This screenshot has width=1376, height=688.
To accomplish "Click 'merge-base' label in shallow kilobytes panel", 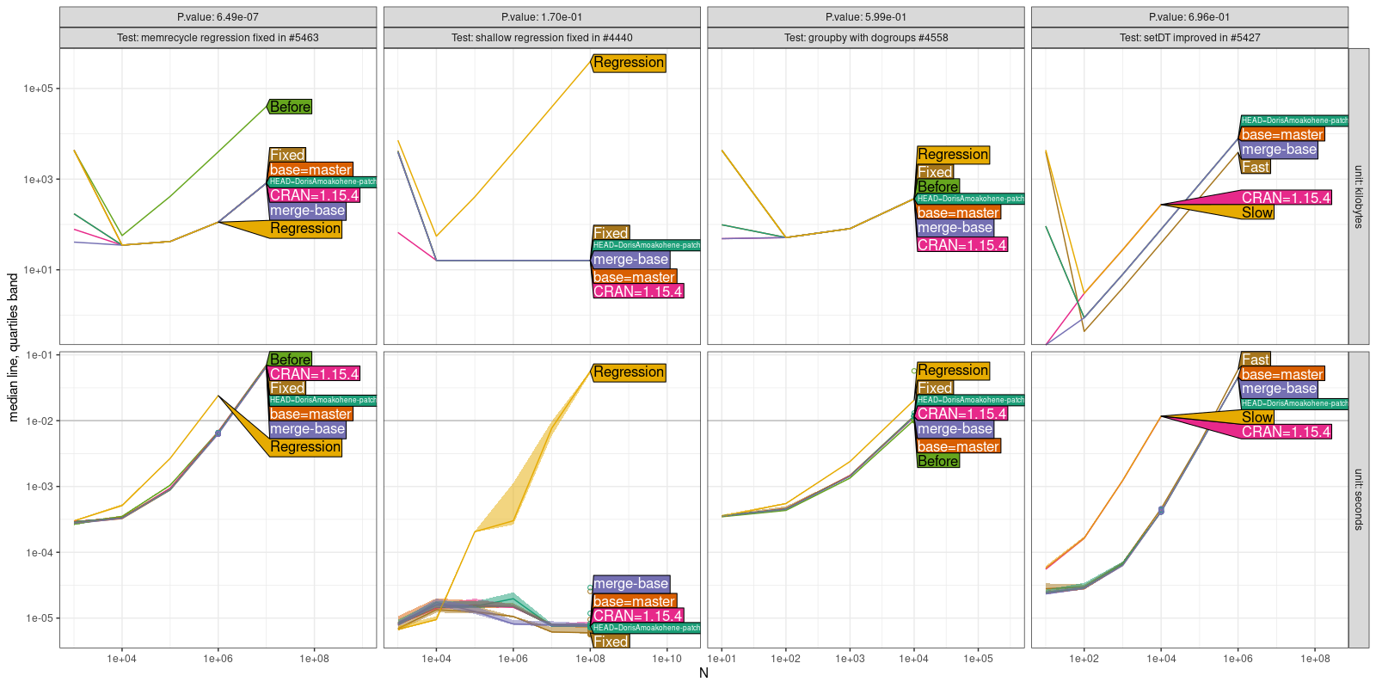I will (x=630, y=260).
